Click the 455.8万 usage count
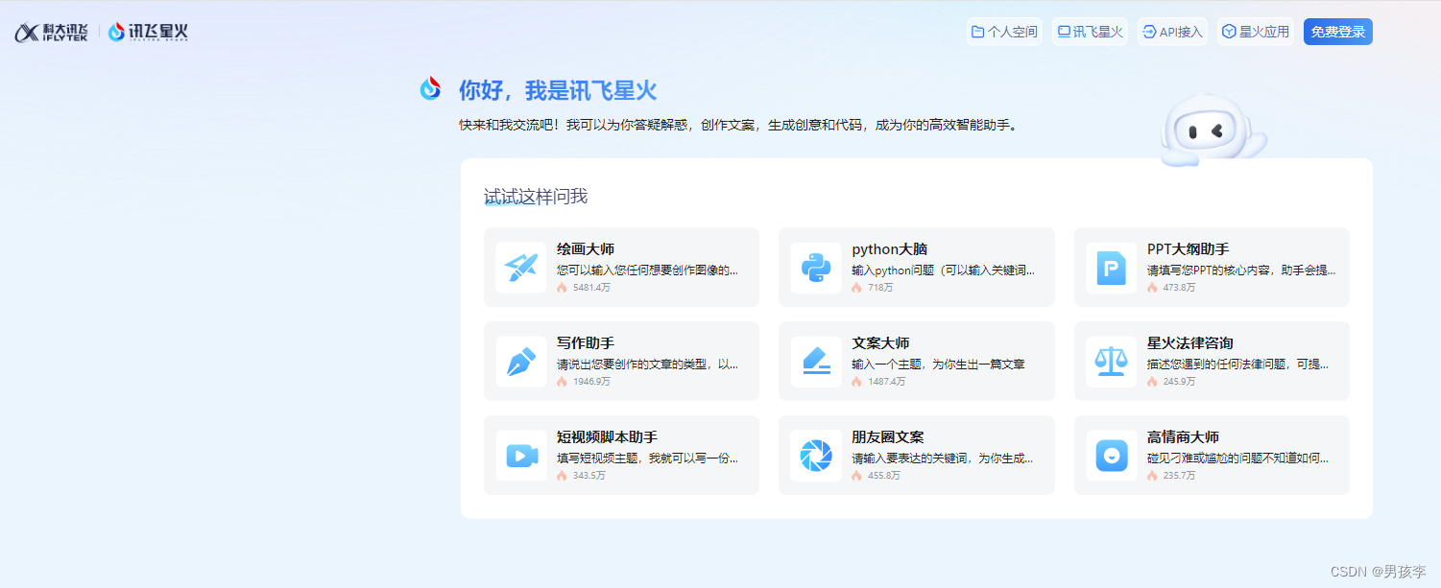This screenshot has height=588, width=1441. pyautogui.click(x=884, y=476)
